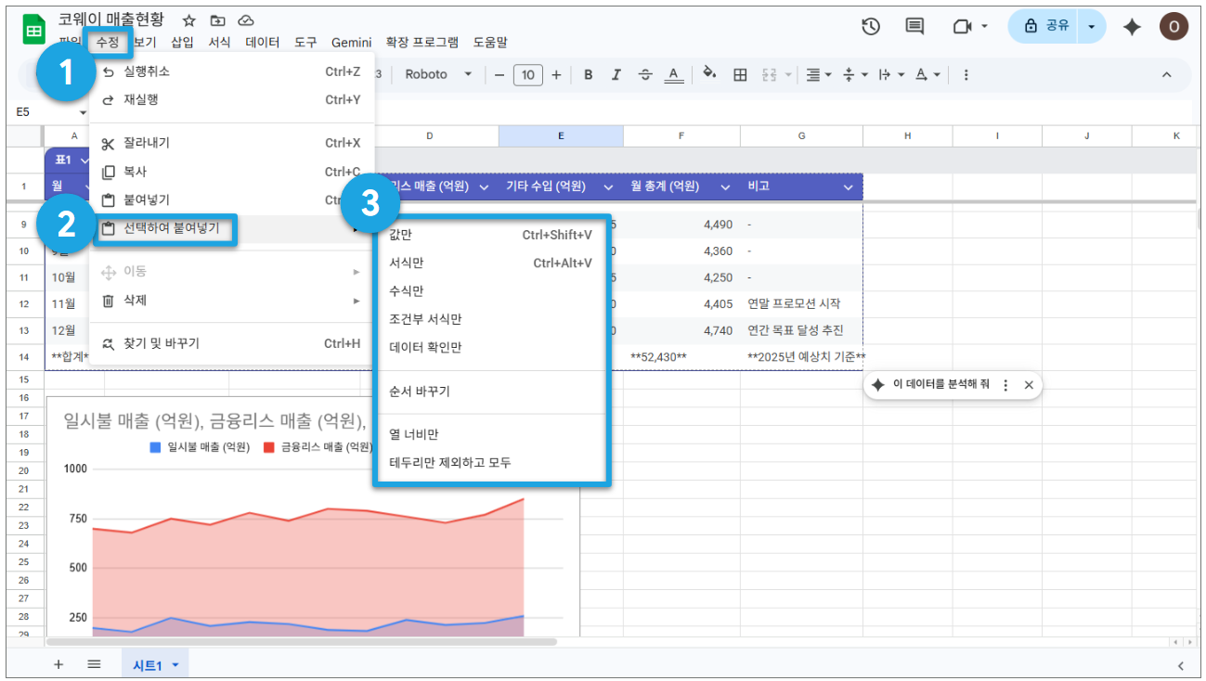Viewport: 1206px width, 681px height.
Task: Expand the 공유 button dropdown arrow
Action: [1091, 27]
